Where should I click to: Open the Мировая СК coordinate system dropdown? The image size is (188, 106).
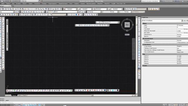click(110, 22)
